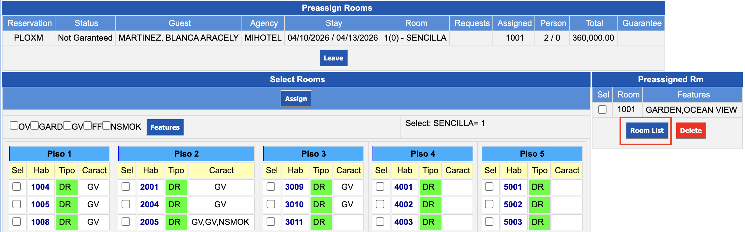The height and width of the screenshot is (232, 745).
Task: Open room 4002 link
Action: point(403,204)
